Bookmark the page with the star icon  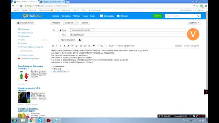197,6
